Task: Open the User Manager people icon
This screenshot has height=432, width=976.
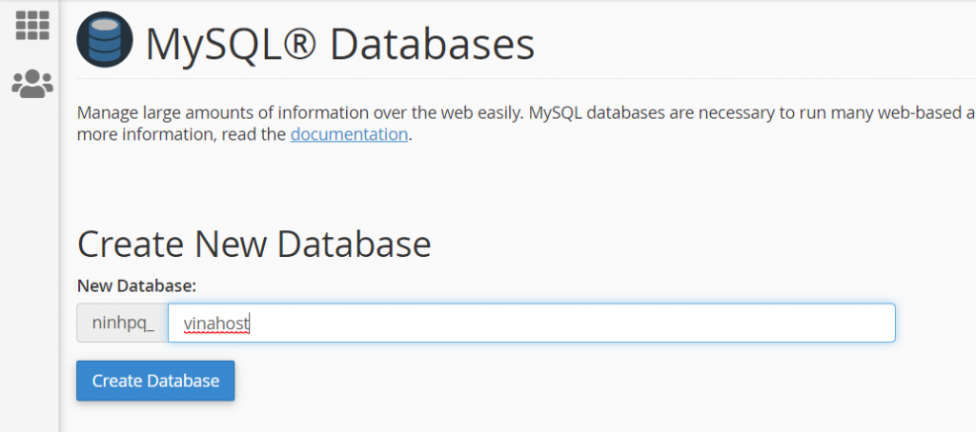Action: 31,85
